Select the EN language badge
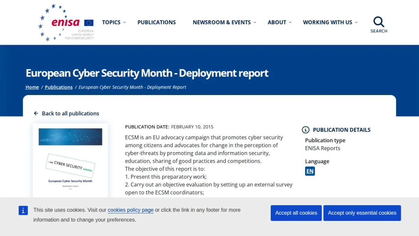Viewport: 419px width, 236px height. 310,171
